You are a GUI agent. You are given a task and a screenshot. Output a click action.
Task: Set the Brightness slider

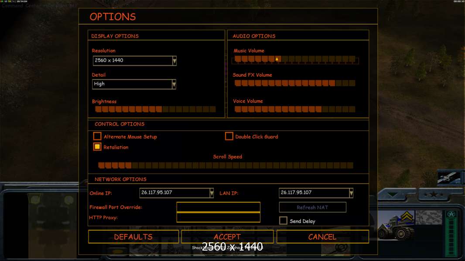155,109
